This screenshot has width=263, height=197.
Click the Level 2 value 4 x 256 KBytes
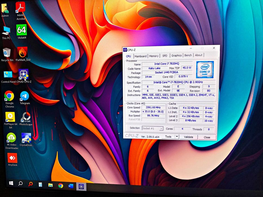tap(191, 116)
